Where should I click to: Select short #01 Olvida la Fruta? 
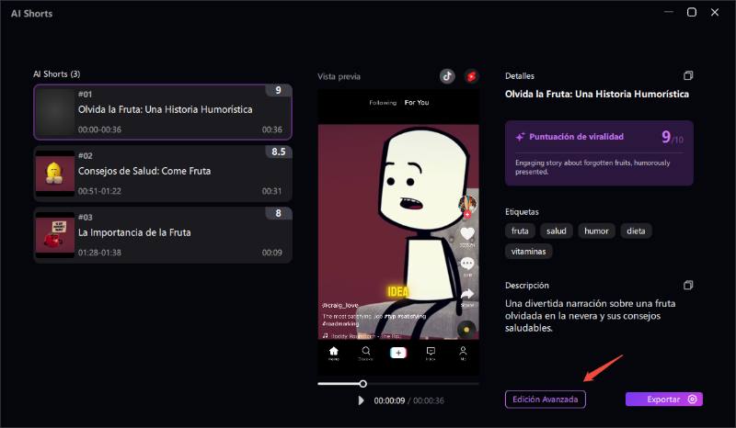click(x=163, y=110)
